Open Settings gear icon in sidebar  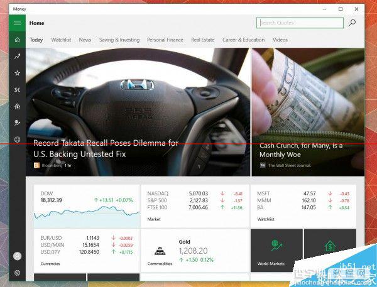(18, 273)
